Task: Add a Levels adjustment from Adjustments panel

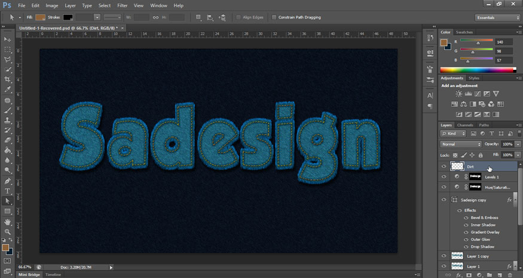Action: pyautogui.click(x=468, y=94)
